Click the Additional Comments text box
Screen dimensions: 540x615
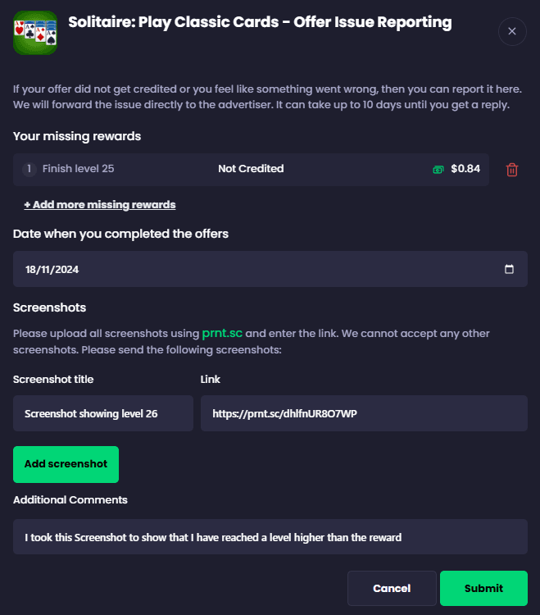270,538
